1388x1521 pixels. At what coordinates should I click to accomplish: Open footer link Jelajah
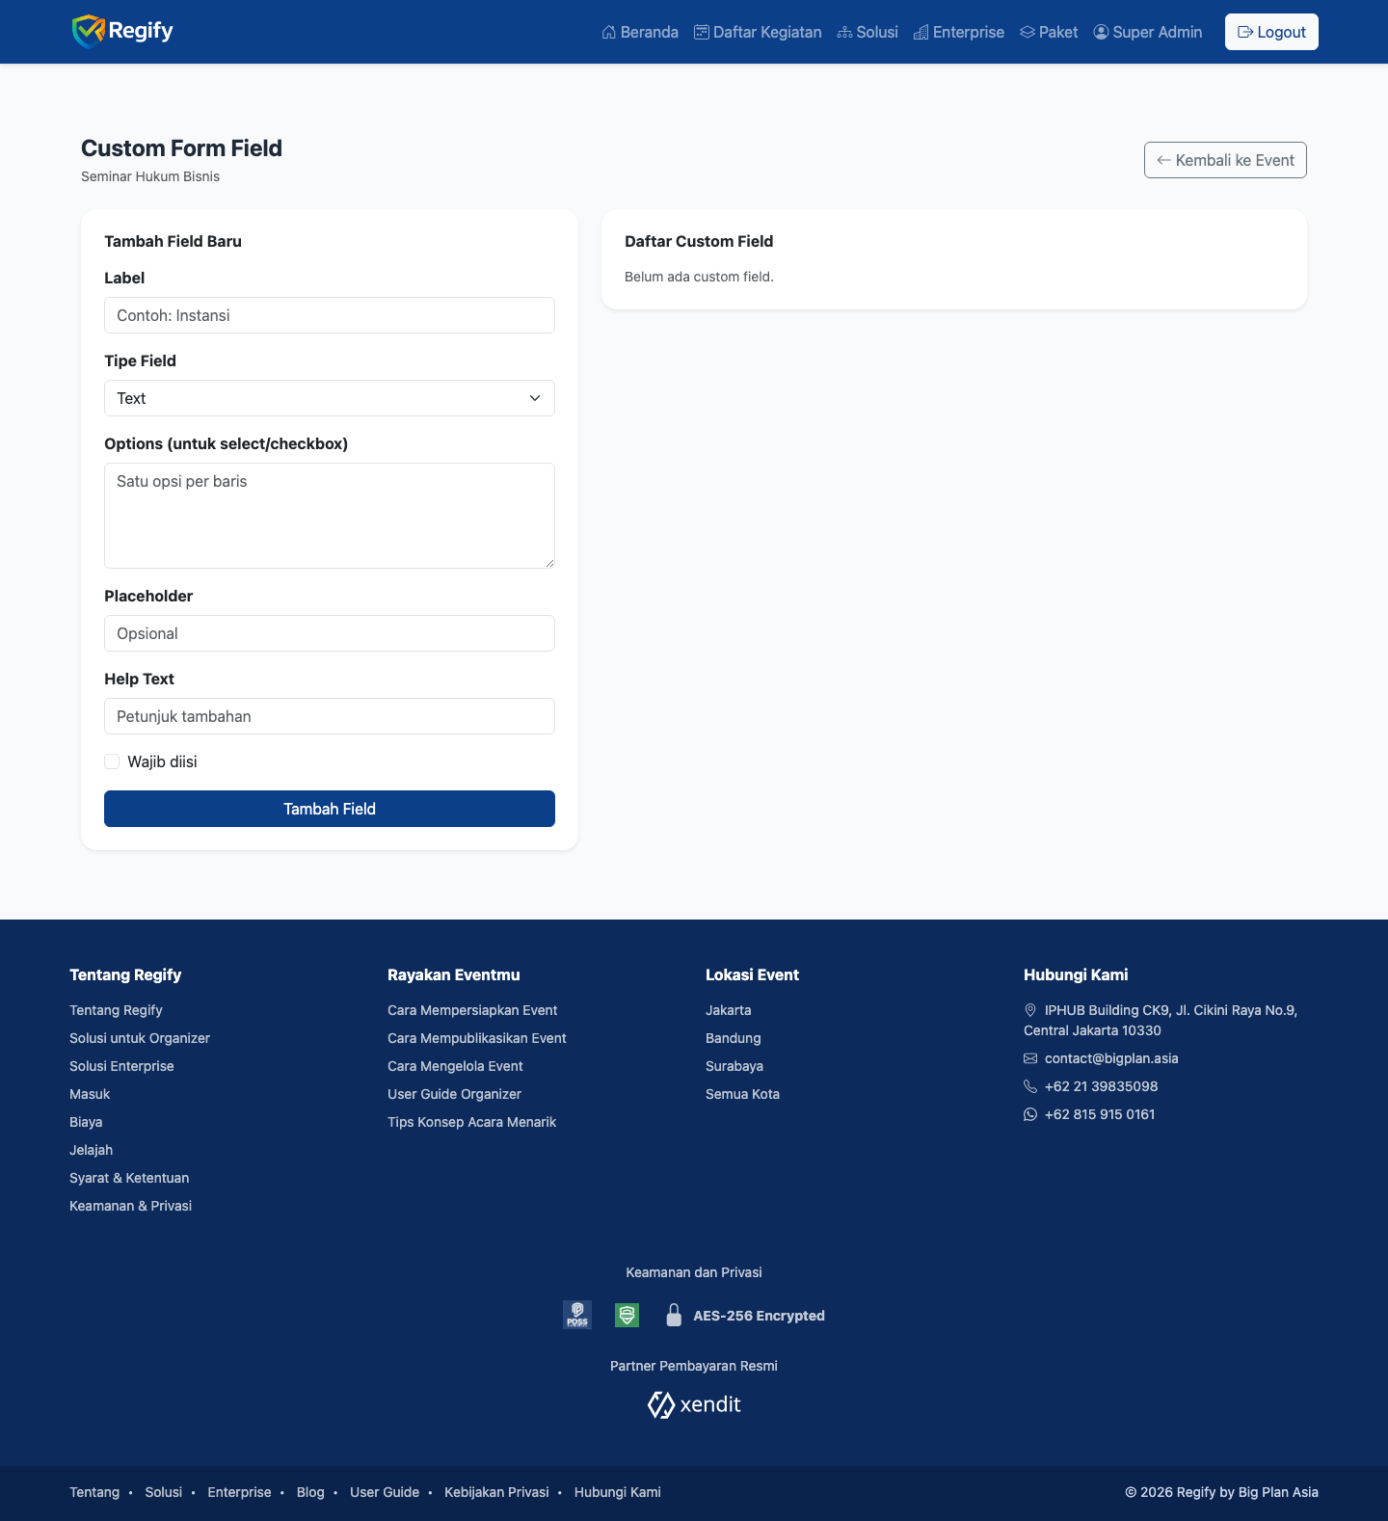91,1150
